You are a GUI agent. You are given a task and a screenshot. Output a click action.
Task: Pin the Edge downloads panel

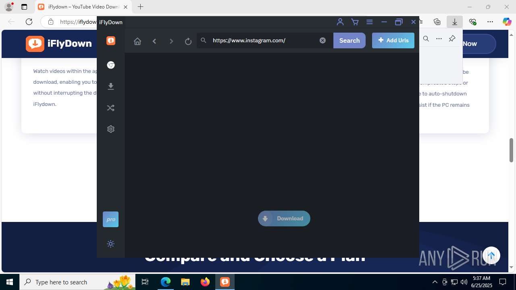pyautogui.click(x=452, y=39)
